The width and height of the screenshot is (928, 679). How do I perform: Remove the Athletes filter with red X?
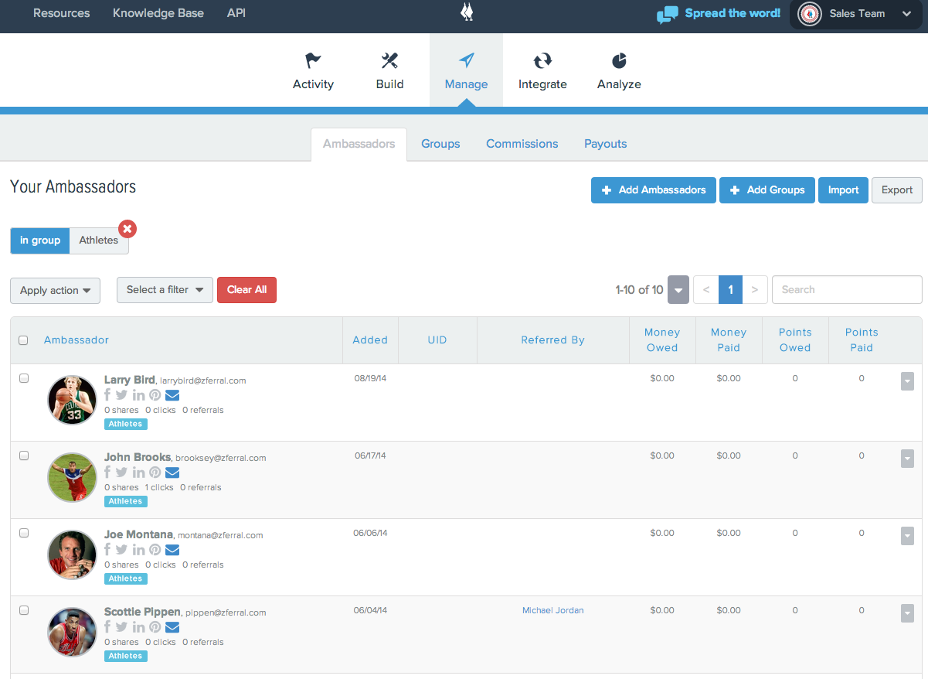click(x=127, y=228)
